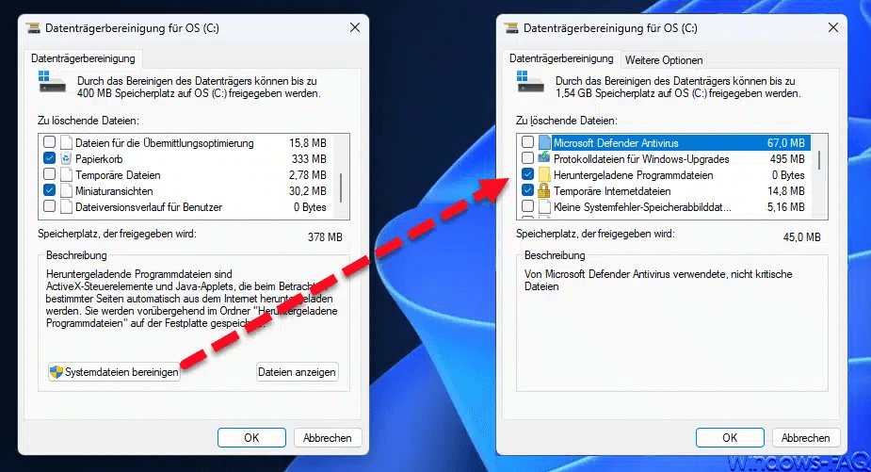Select the blue Microsoft Defender Antivirus file icon

tap(543, 143)
